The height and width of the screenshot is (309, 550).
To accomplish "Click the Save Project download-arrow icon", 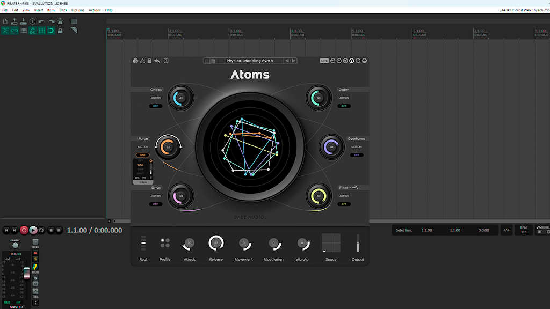I will [x=24, y=21].
